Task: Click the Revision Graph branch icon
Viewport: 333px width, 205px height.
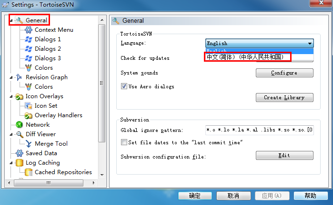Action: click(x=19, y=77)
